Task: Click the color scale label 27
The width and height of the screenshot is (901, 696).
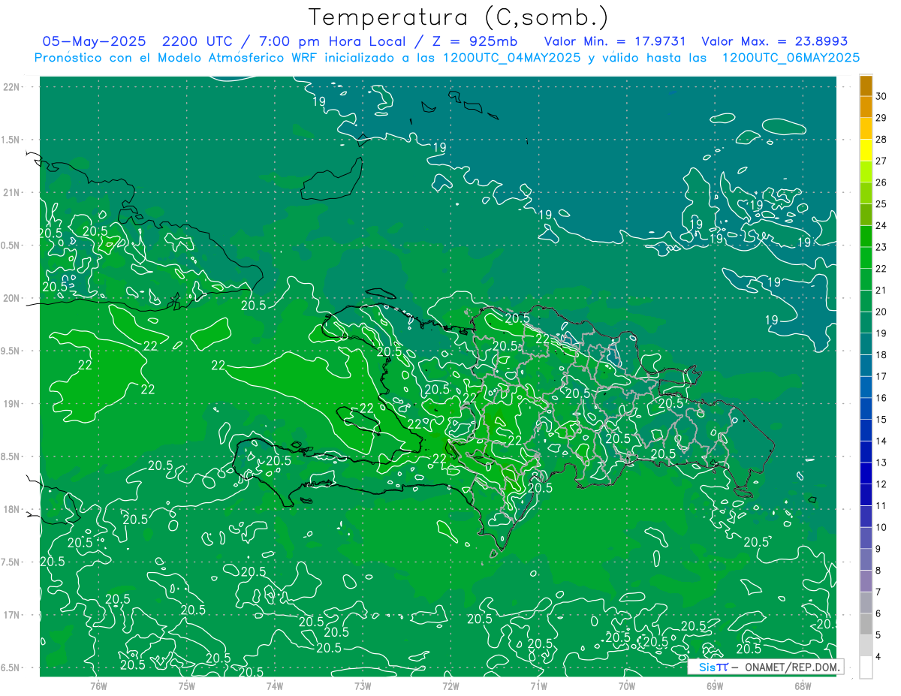Action: coord(881,161)
